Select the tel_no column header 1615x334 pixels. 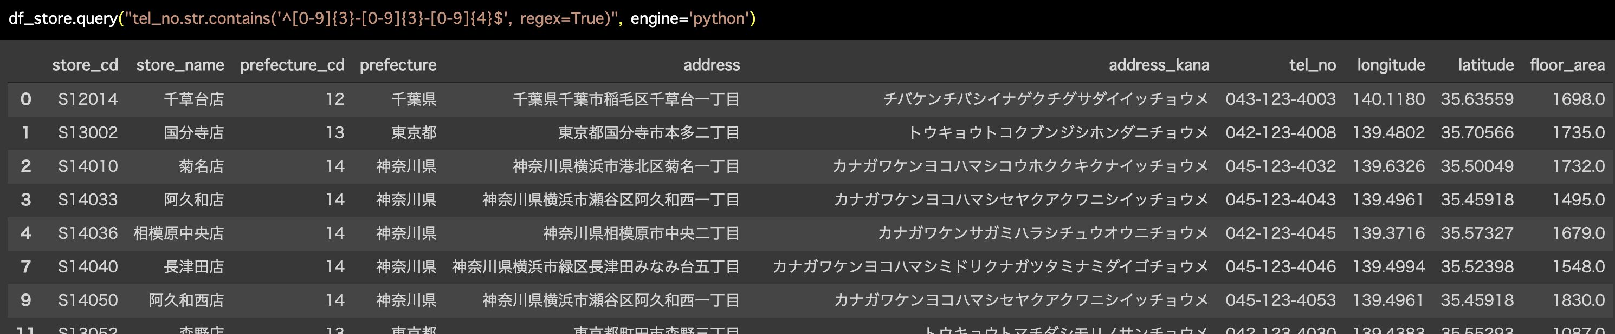[1312, 65]
